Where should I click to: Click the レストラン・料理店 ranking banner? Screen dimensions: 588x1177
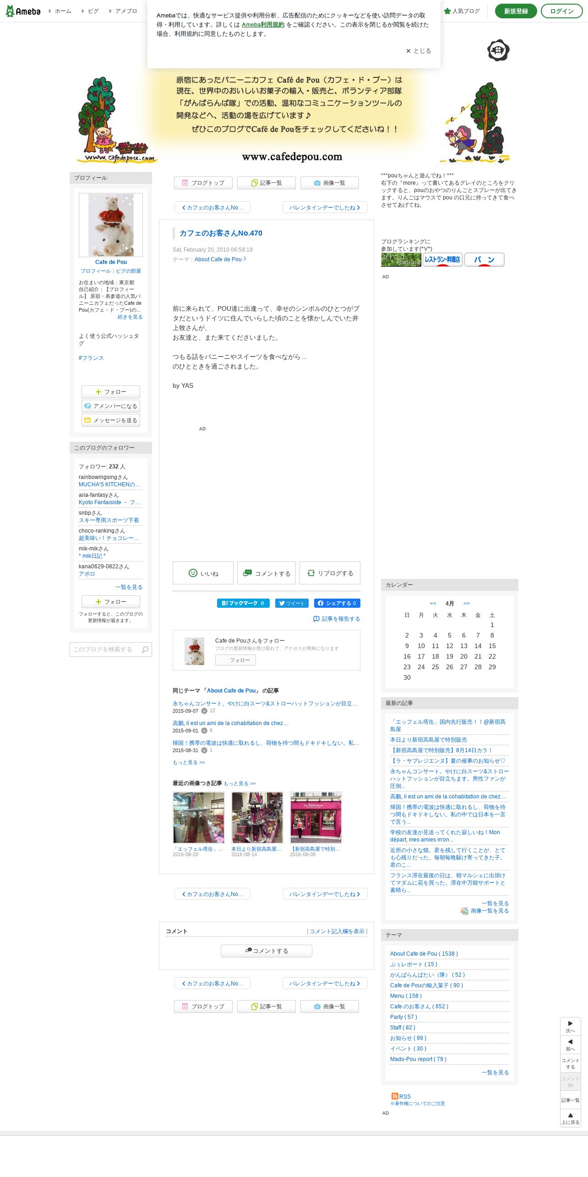pyautogui.click(x=443, y=259)
